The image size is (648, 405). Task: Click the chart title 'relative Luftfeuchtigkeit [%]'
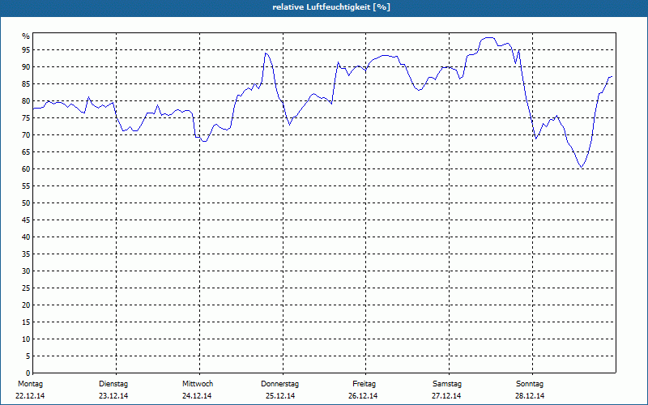point(331,7)
